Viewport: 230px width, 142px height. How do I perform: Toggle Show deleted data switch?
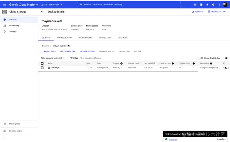click(200, 58)
